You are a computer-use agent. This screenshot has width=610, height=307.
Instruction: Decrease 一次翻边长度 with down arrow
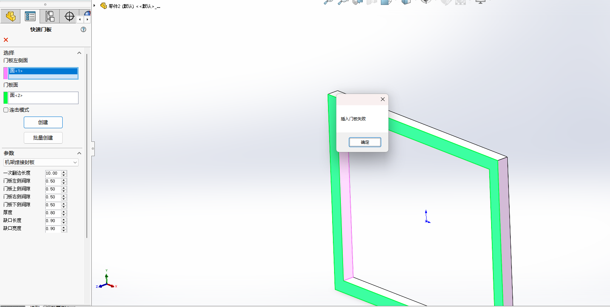point(64,175)
